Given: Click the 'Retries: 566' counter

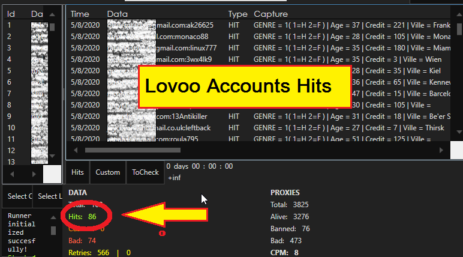Looking at the screenshot, I should (89, 253).
